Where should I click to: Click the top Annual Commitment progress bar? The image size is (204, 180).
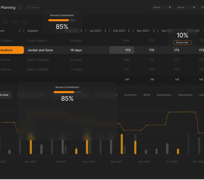(62, 20)
